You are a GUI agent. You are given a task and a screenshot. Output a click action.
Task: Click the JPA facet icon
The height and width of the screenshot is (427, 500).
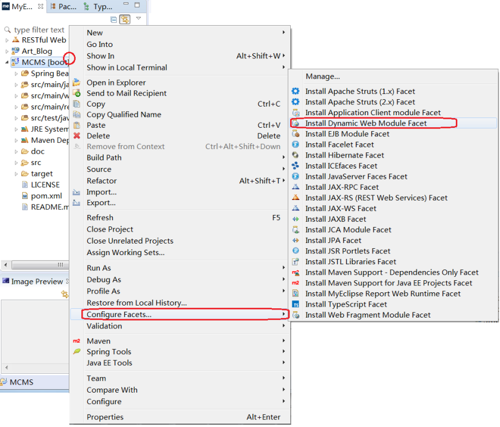point(296,241)
